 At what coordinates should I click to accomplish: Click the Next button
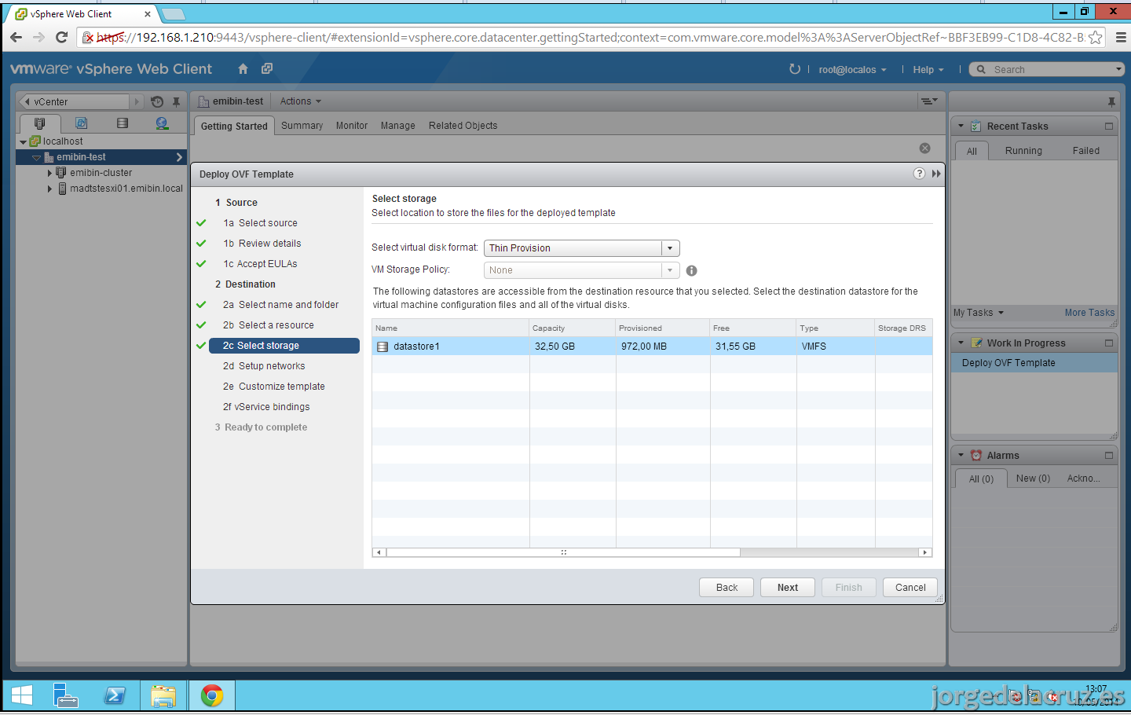pos(788,588)
